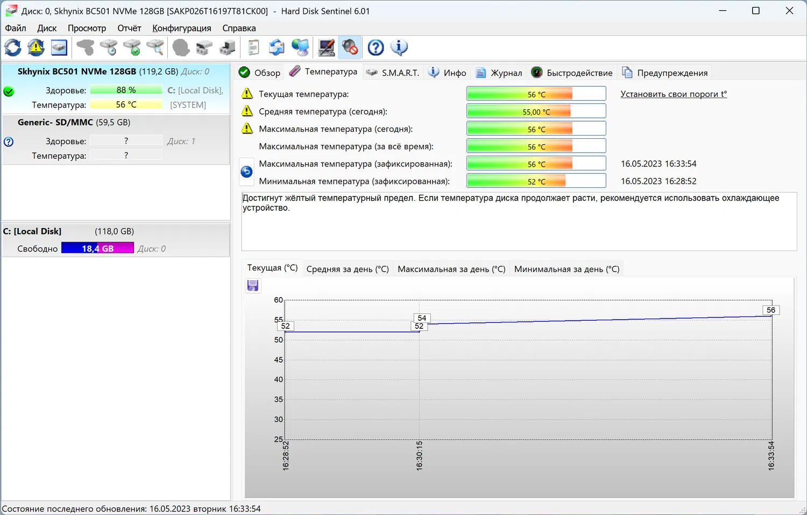
Task: Click the blue-framed disk drive toolbar icon
Action: click(x=59, y=48)
